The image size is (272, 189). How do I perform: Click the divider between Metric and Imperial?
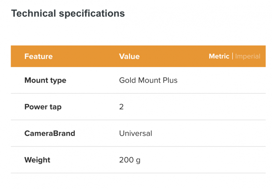232,56
